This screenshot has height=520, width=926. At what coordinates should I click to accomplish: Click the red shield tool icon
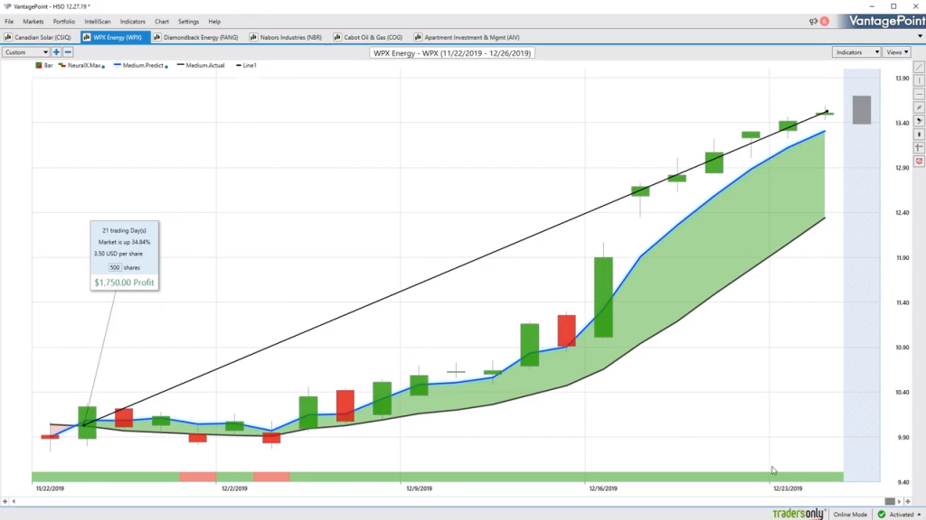(x=919, y=161)
